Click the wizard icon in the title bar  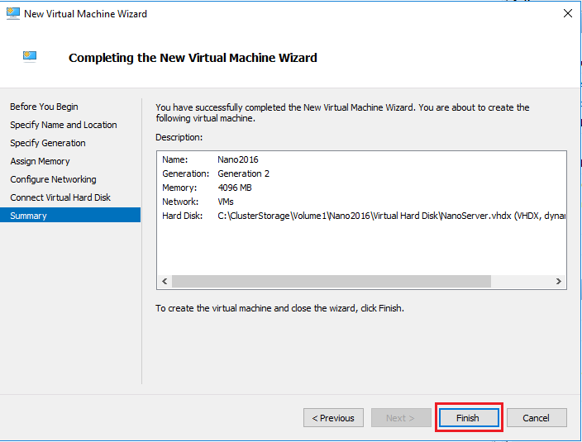pos(12,13)
